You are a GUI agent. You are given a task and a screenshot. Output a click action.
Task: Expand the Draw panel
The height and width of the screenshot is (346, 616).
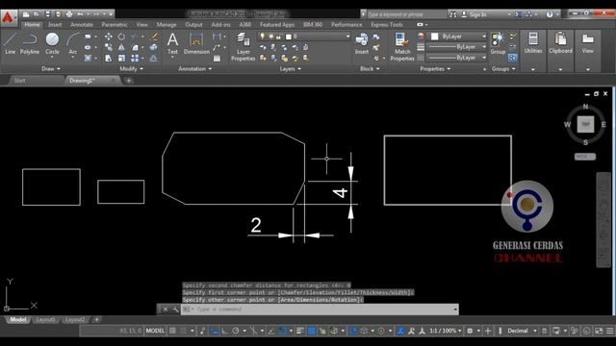click(51, 68)
